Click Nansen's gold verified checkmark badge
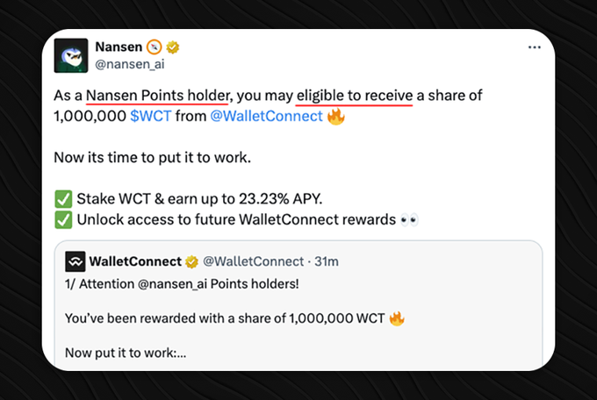 [x=172, y=47]
